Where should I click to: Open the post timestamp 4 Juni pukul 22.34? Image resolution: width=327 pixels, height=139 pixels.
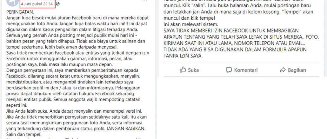tap(37, 4)
